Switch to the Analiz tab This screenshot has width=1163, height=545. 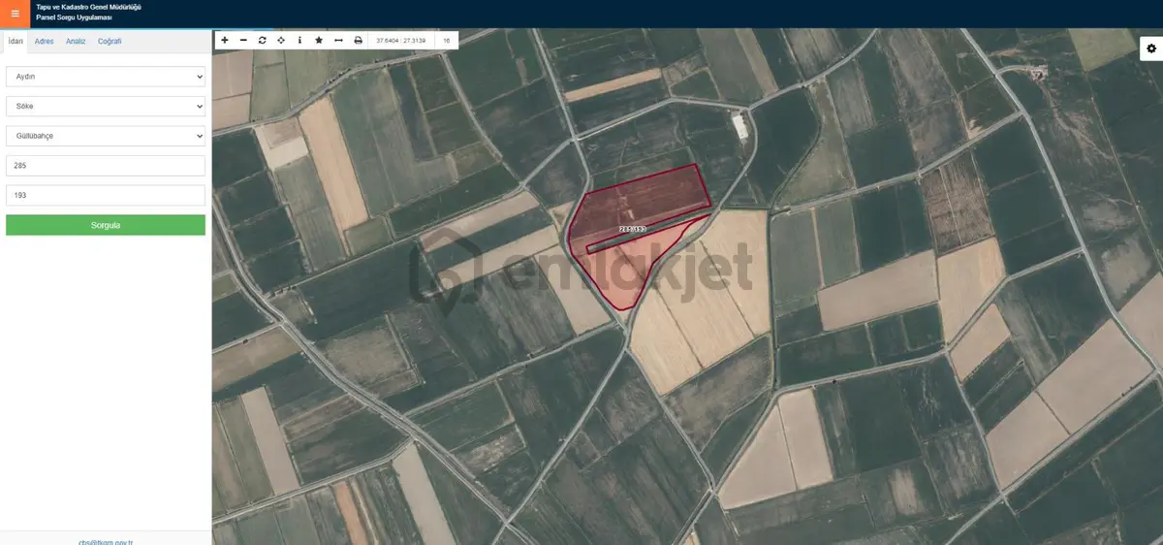76,42
